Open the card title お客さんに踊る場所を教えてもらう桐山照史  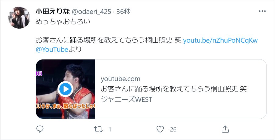pos(169,89)
